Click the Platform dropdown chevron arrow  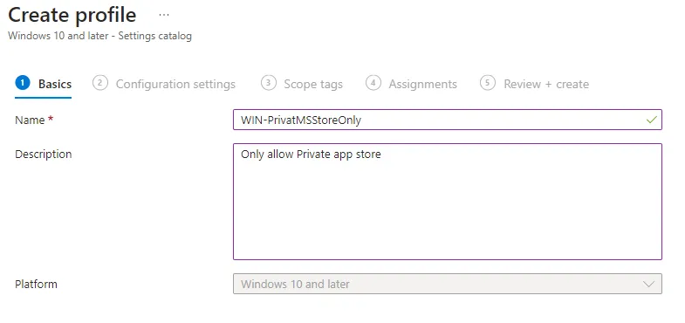click(648, 284)
